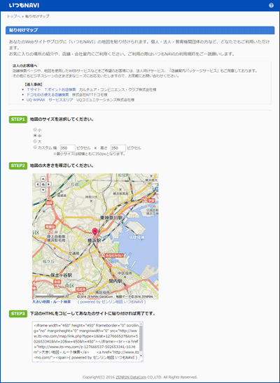Click the custom height pixel field
Screen dimensions: 280x383
(x=118, y=148)
